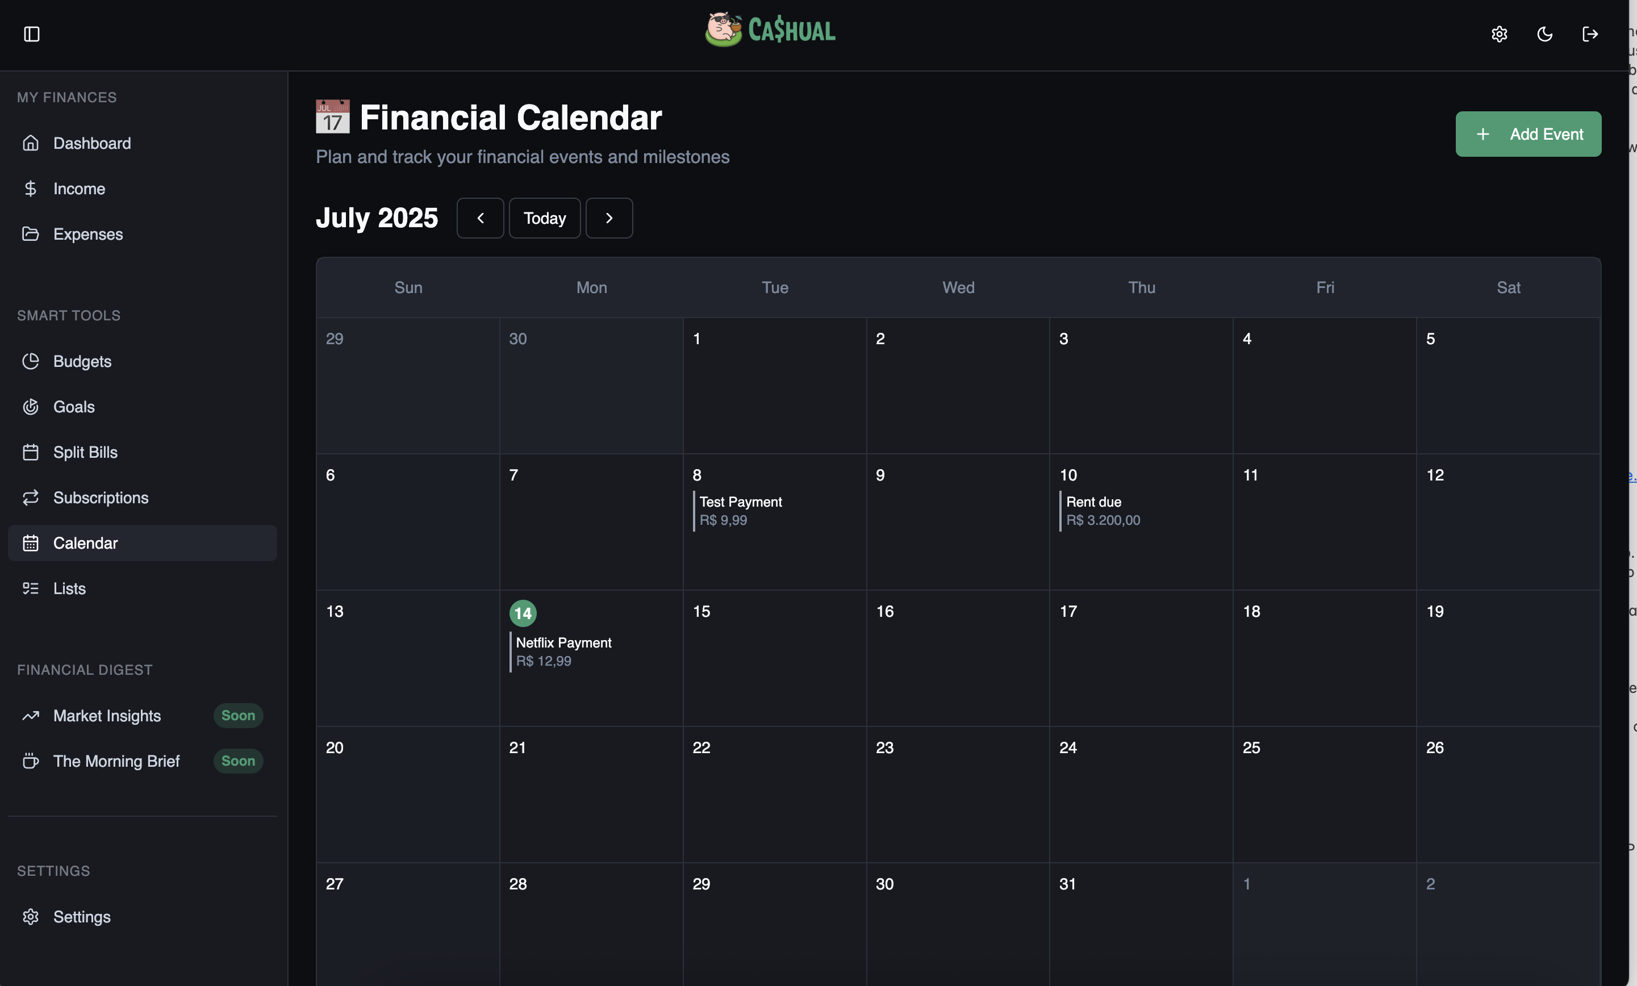This screenshot has height=986, width=1637.
Task: Click the Cashual pig logo
Action: pyautogui.click(x=724, y=30)
